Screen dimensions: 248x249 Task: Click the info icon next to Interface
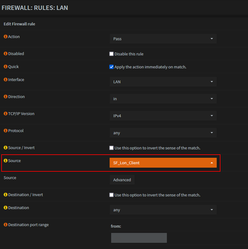[x=5, y=80]
